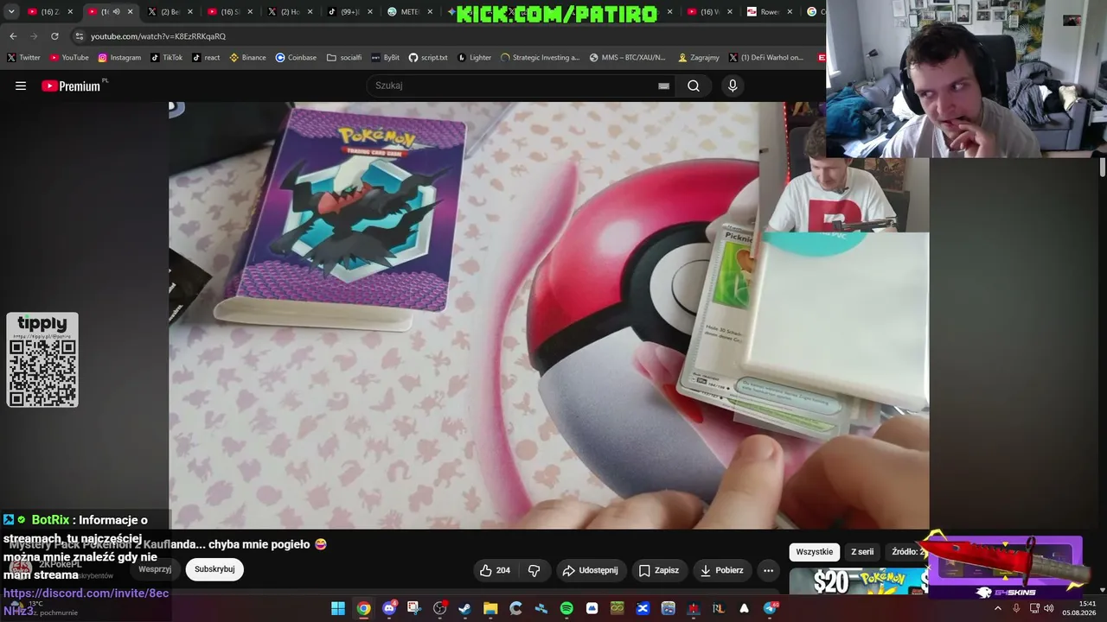This screenshot has height=622, width=1107.
Task: Open File Explorer from the taskbar
Action: tap(490, 608)
